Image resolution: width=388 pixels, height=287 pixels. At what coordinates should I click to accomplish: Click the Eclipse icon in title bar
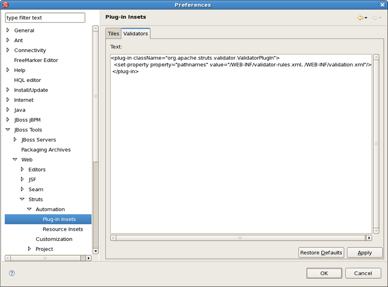(6, 5)
